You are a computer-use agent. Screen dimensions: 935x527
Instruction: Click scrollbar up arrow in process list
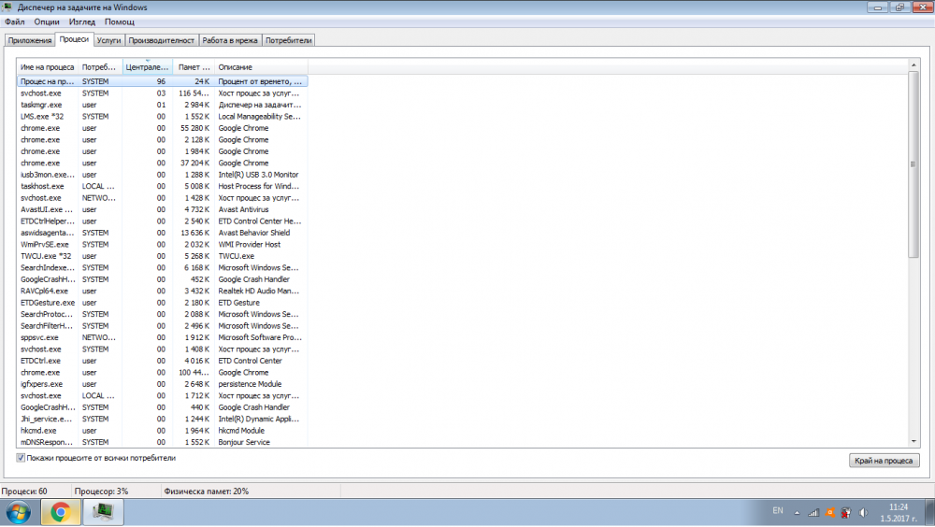pos(913,64)
